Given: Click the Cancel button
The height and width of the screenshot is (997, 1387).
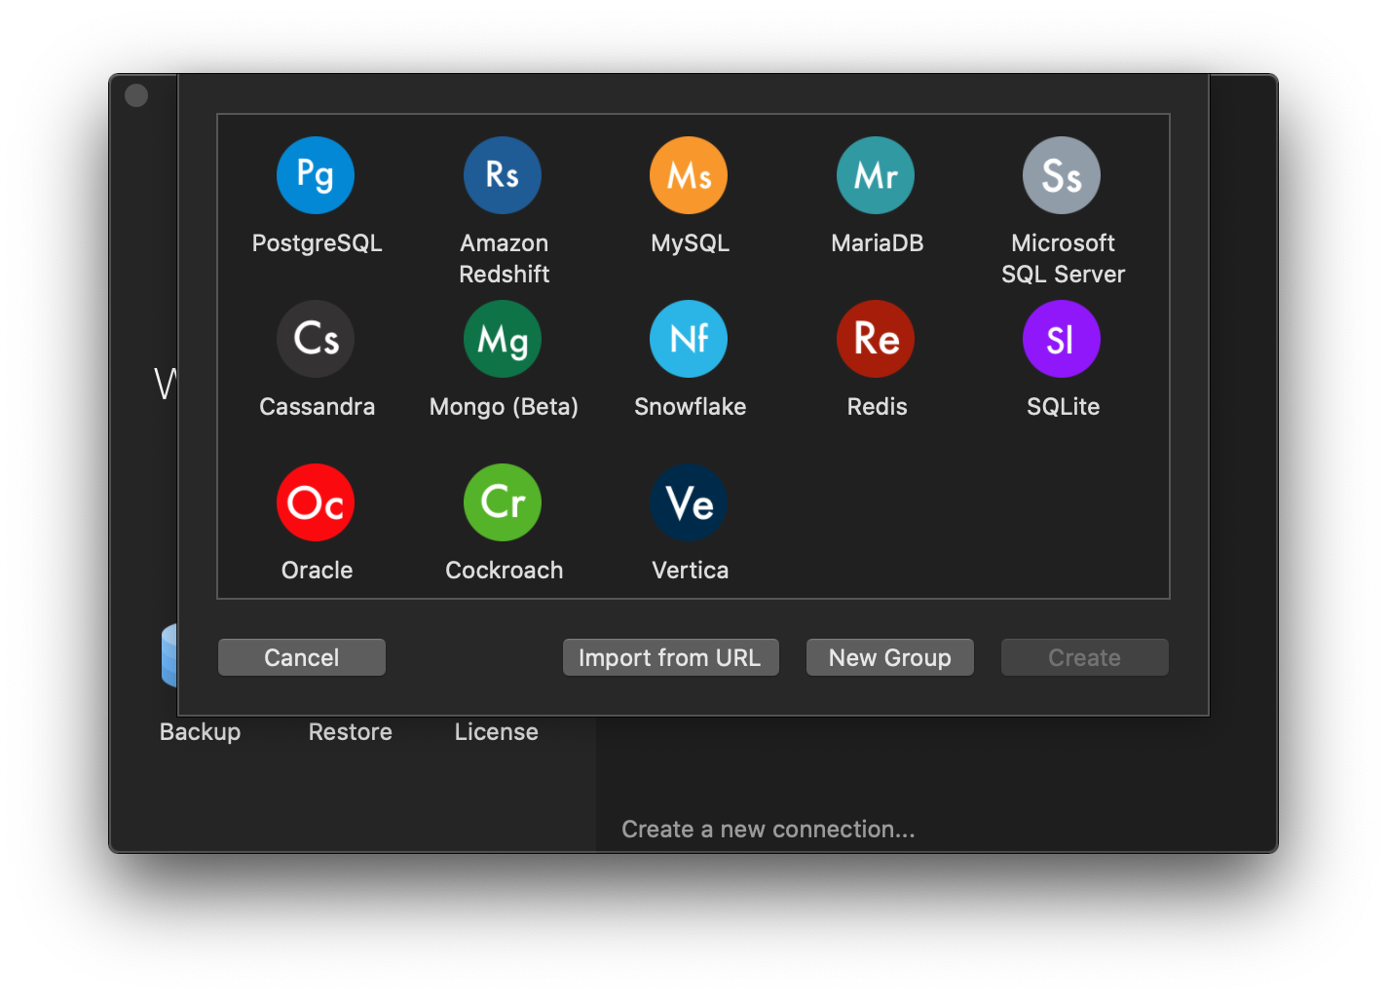Looking at the screenshot, I should pos(302,657).
